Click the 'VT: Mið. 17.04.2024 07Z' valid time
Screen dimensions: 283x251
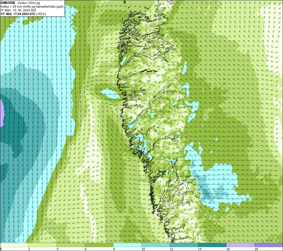click(18, 14)
